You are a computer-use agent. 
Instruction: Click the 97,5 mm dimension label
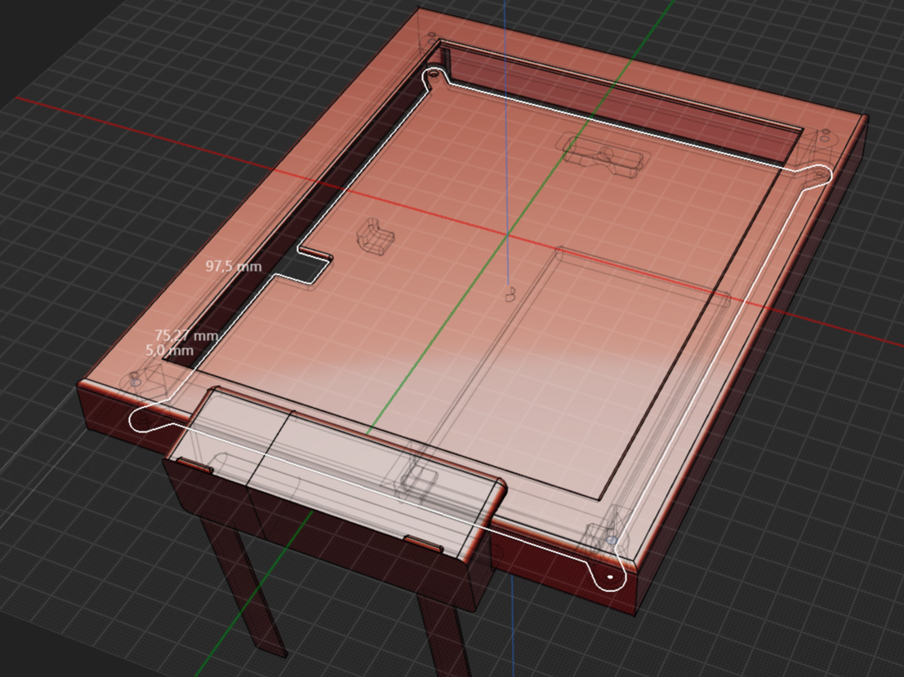[x=234, y=266]
